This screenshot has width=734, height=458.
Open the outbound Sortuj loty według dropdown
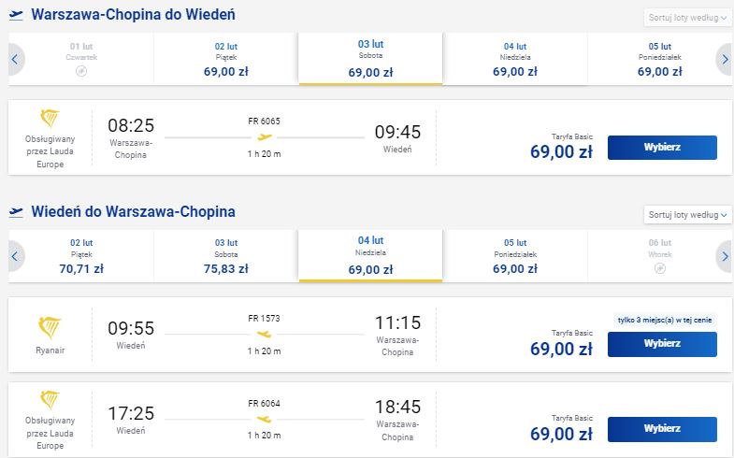[x=687, y=18]
